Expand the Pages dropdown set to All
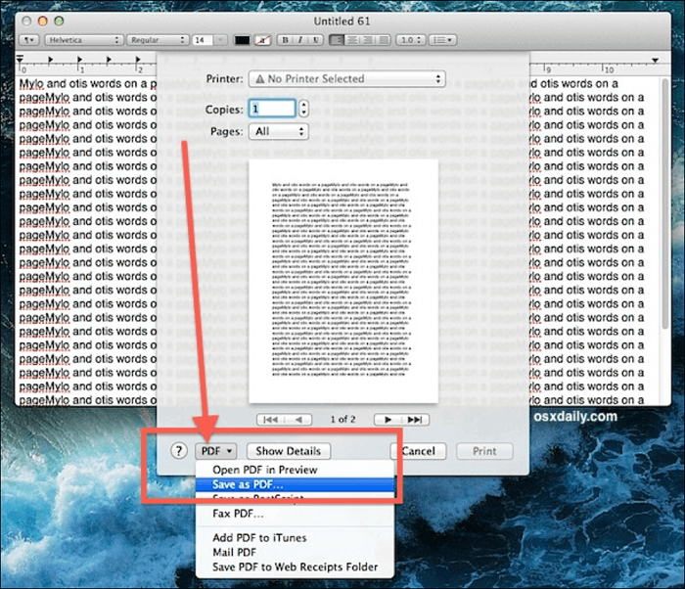 pos(279,131)
